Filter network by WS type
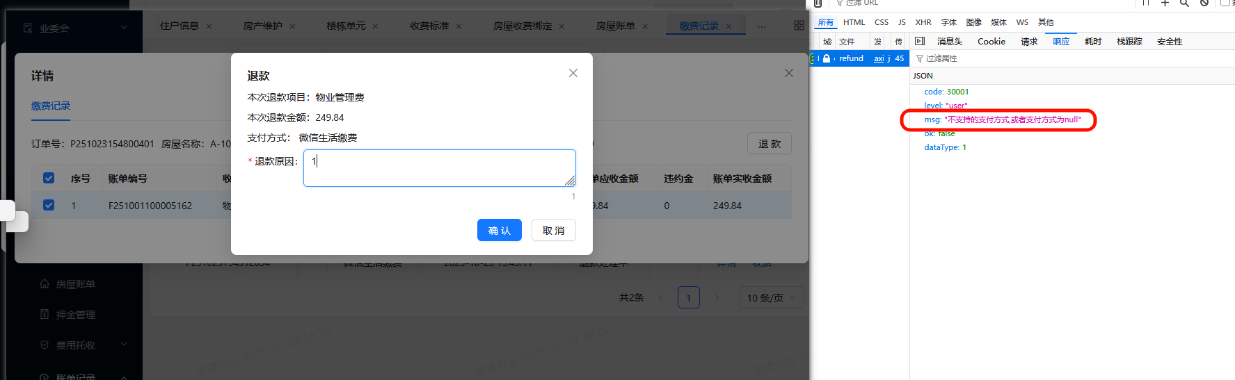 1022,22
